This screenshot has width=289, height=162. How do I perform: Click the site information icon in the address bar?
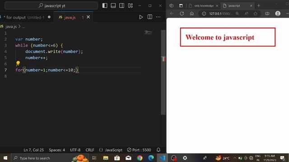coord(204,13)
